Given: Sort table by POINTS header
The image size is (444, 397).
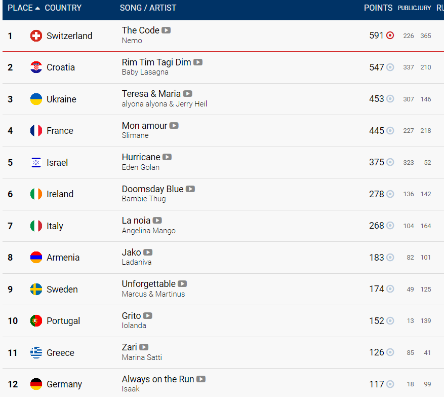Looking at the screenshot, I should pos(378,8).
